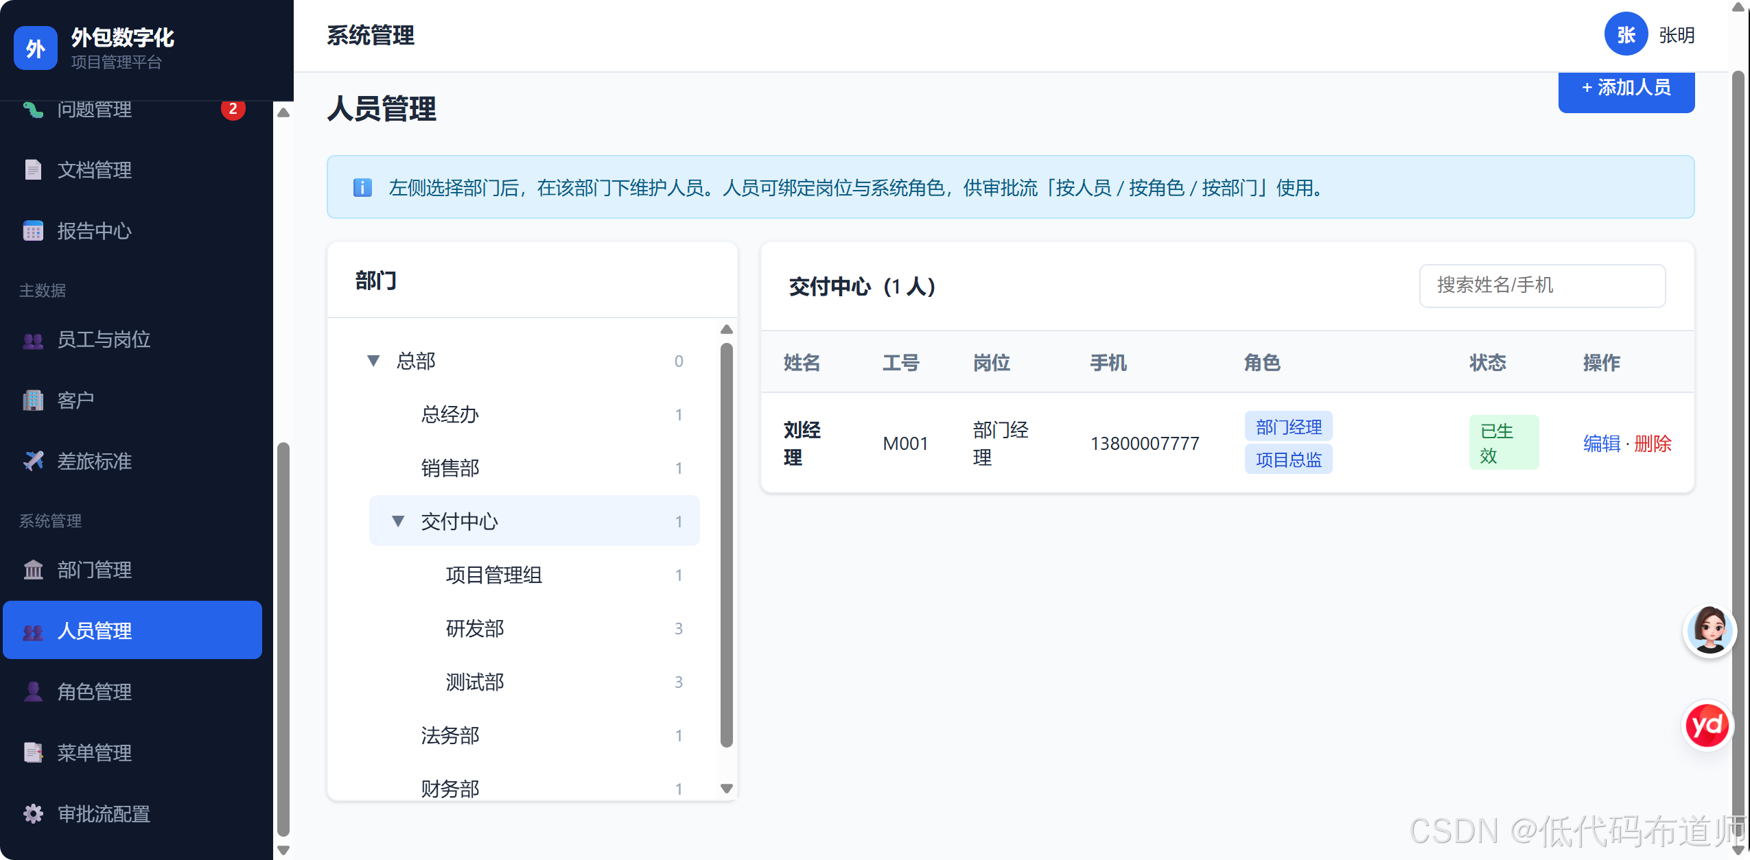The image size is (1750, 860).
Task: Select 交付中心 department
Action: tap(535, 521)
